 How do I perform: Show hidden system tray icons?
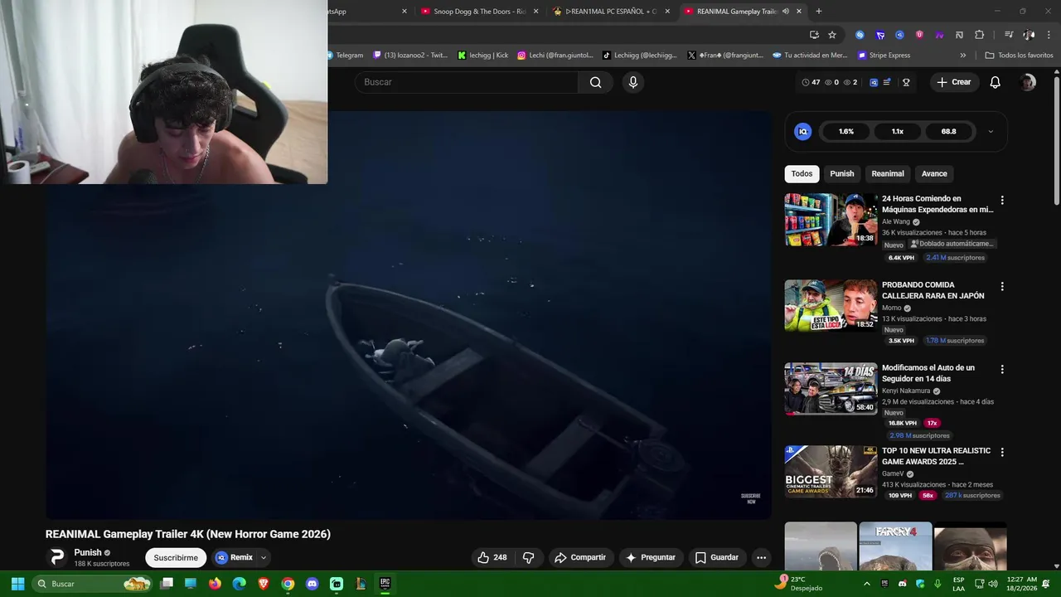pos(867,584)
